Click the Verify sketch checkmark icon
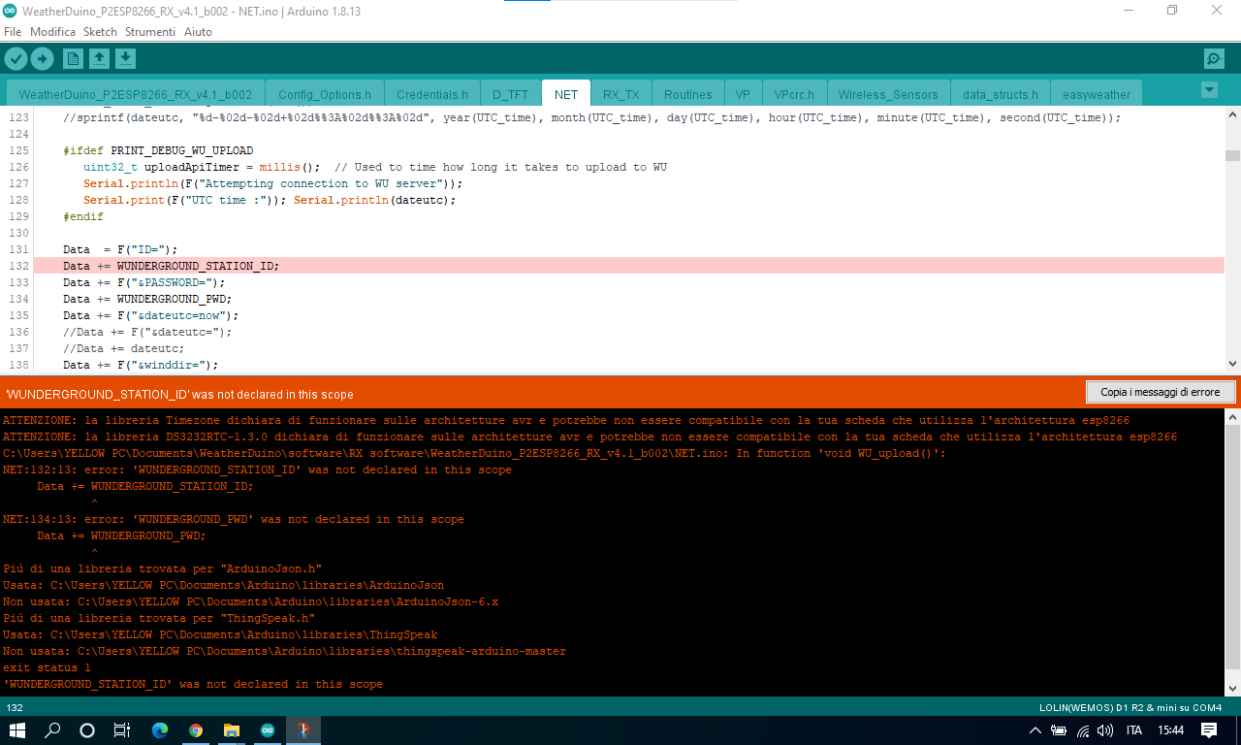This screenshot has height=745, width=1241. tap(16, 59)
